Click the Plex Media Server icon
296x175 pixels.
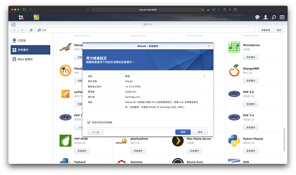[178, 140]
